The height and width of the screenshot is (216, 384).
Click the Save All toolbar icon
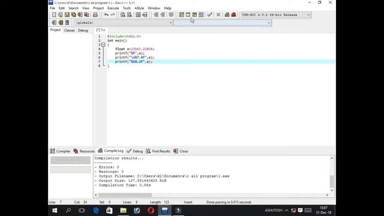(x=73, y=14)
